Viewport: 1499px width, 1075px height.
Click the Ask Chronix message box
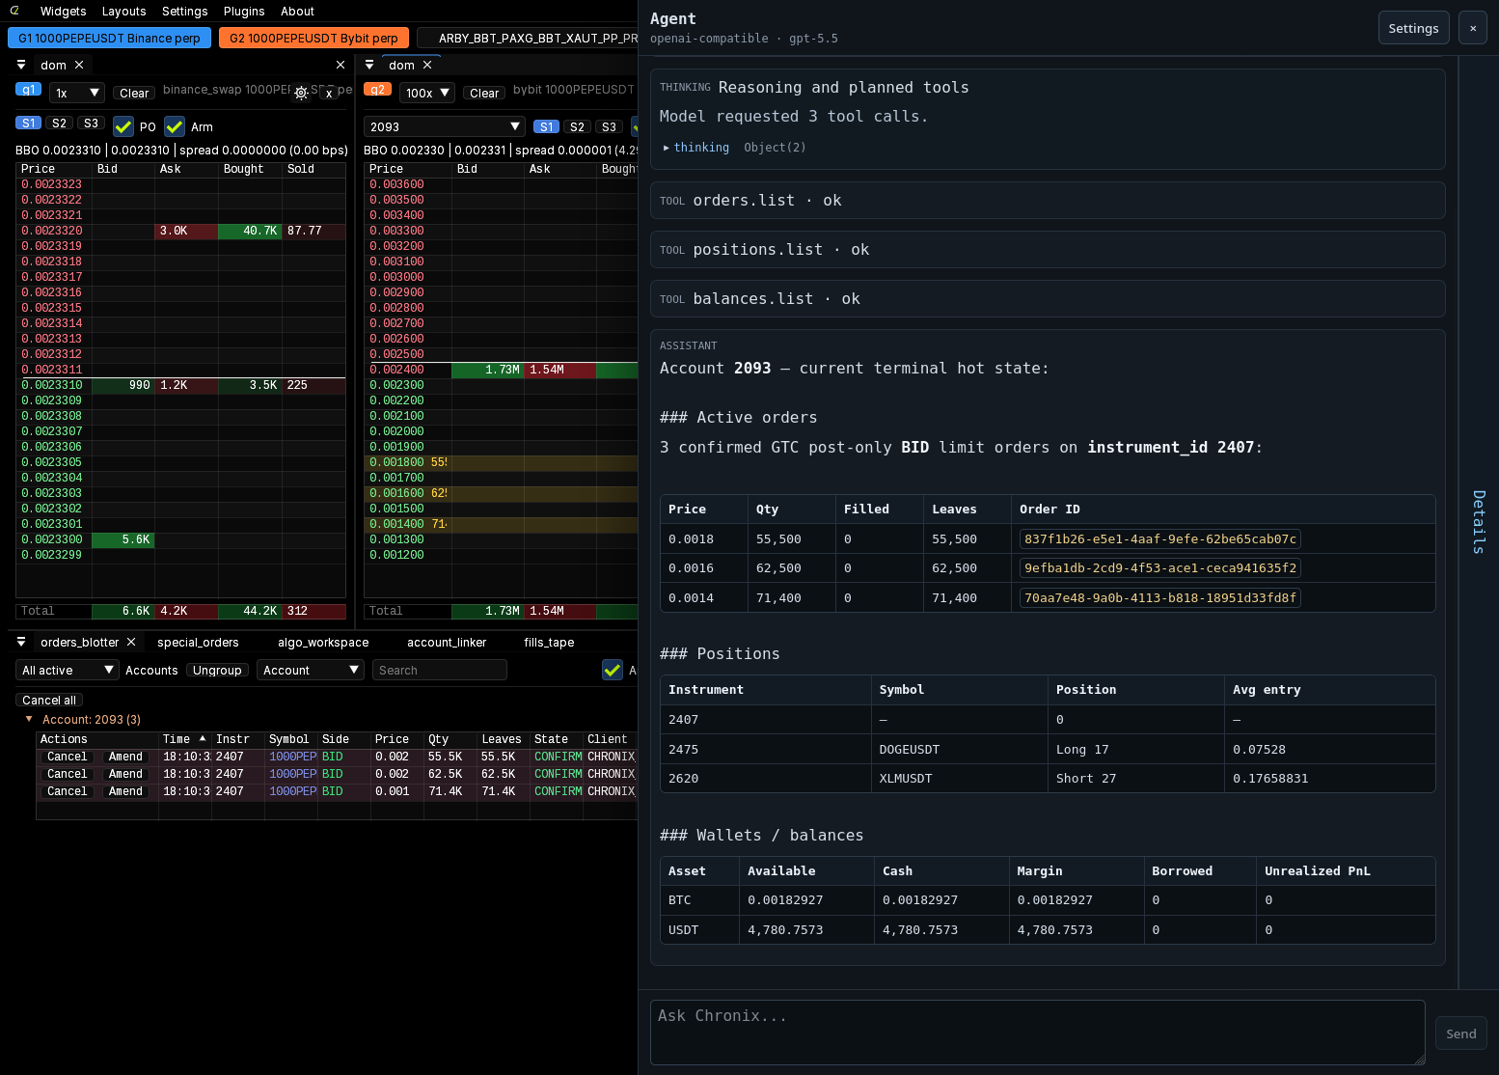point(1038,1033)
